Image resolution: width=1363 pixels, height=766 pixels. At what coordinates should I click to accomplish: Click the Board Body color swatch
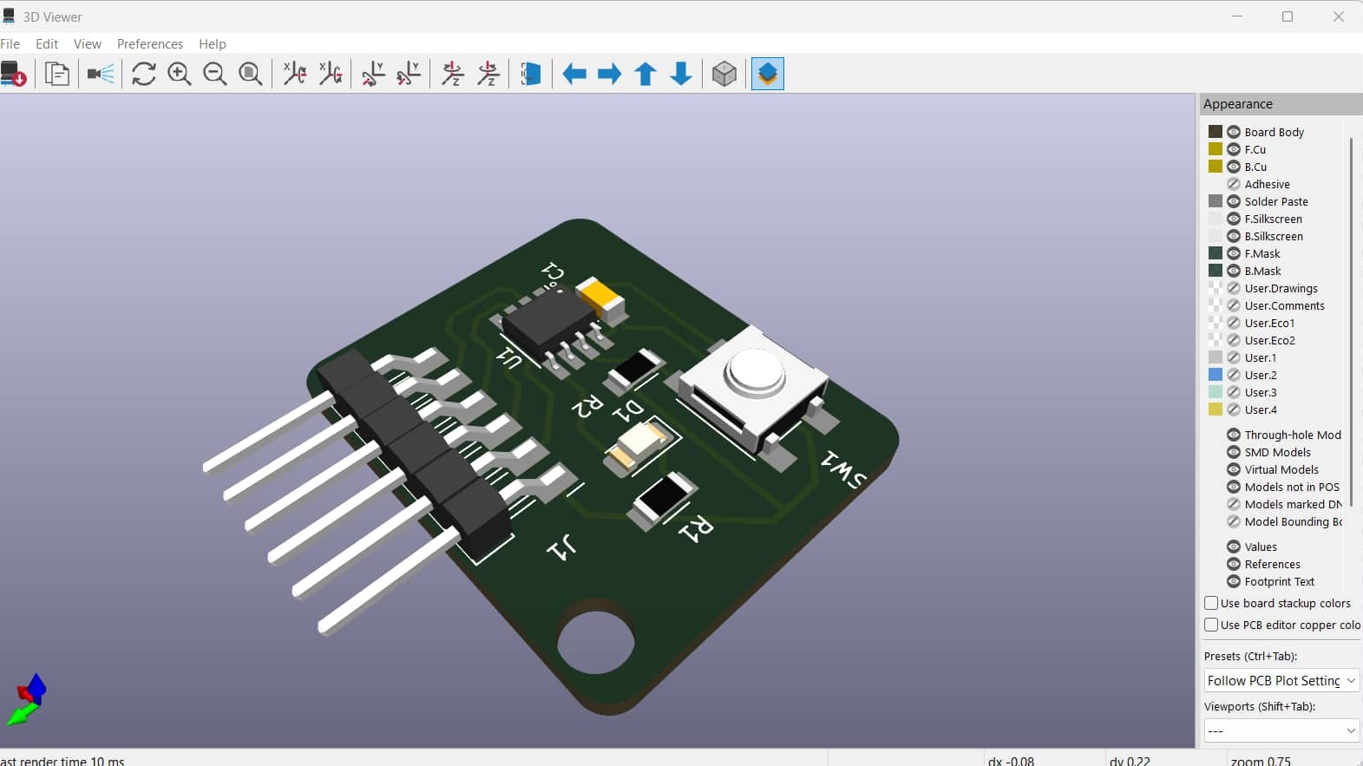click(x=1216, y=132)
